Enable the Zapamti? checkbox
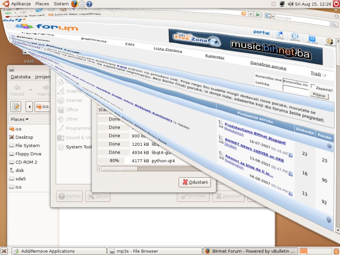This screenshot has width=340, height=255. tap(313, 87)
